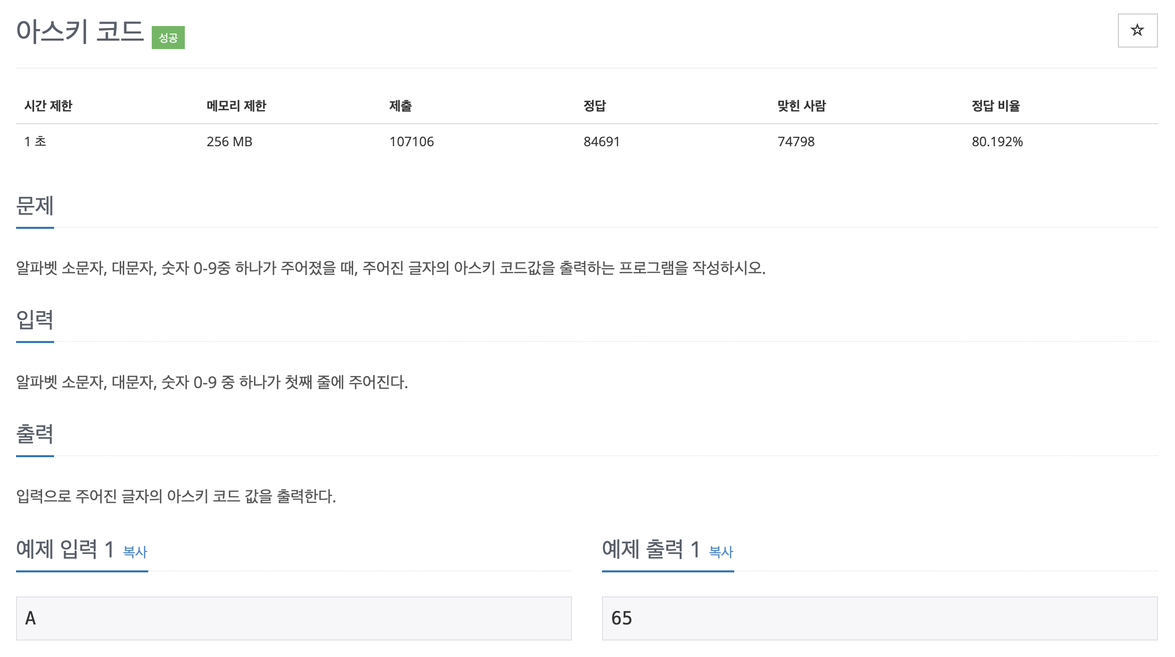1175x657 pixels.
Task: Click the 예제 출력 1 heading
Action: (651, 549)
